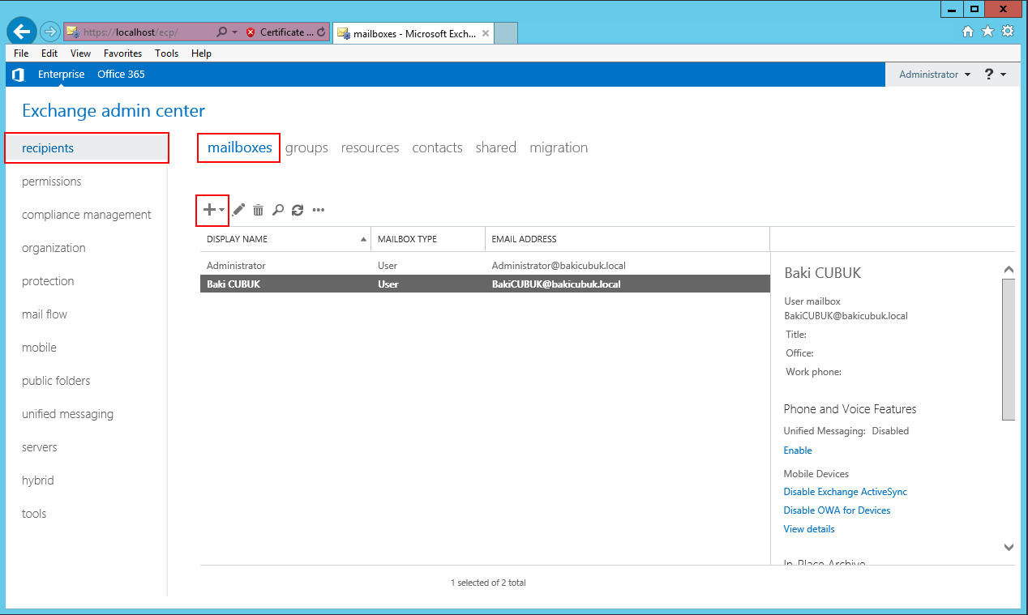Open protection in the left navigation

48,281
